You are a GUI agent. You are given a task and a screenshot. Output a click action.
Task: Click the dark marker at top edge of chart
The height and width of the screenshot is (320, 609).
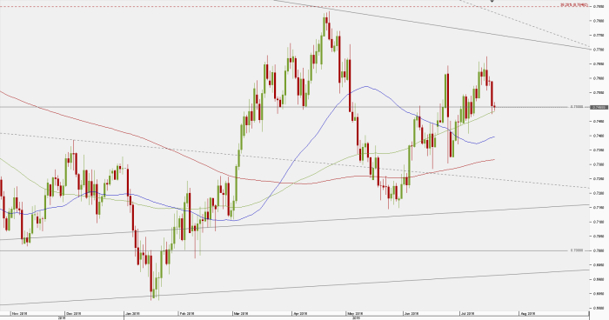point(492,1)
